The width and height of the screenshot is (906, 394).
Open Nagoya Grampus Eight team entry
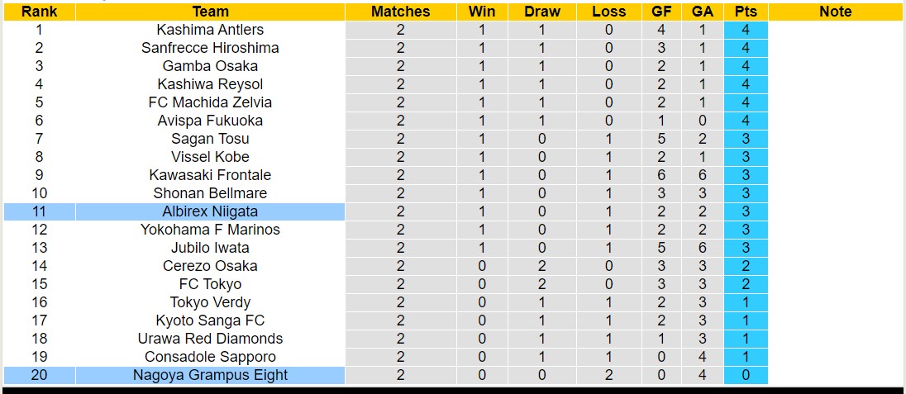(x=210, y=375)
